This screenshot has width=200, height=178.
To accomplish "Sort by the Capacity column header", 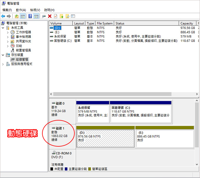I will tap(188, 23).
